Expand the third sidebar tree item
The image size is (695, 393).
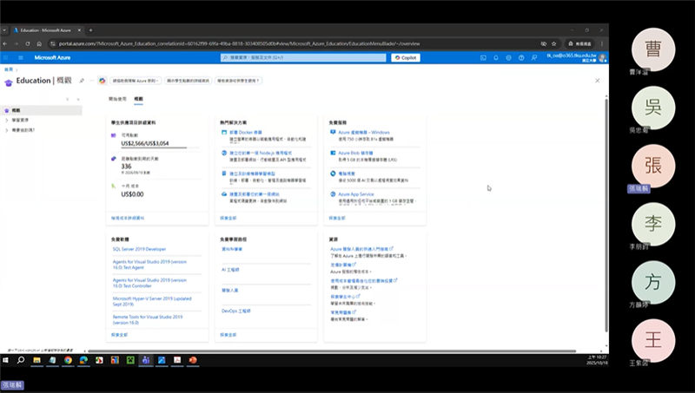[6, 129]
